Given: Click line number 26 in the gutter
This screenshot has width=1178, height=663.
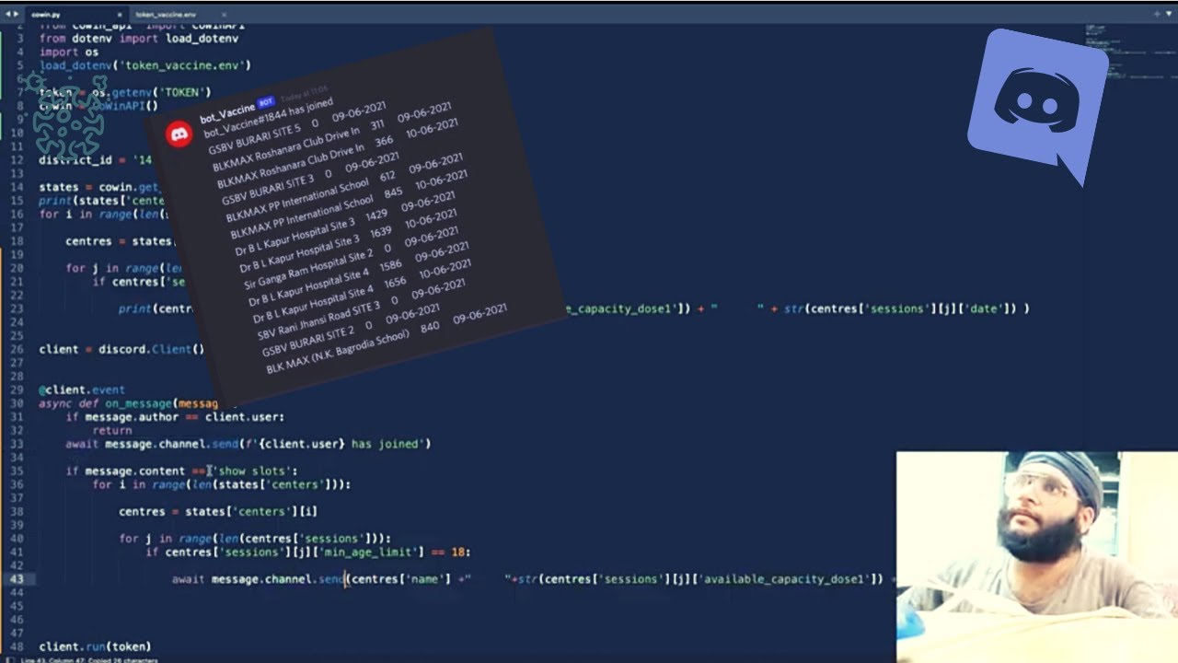Looking at the screenshot, I should (x=17, y=349).
